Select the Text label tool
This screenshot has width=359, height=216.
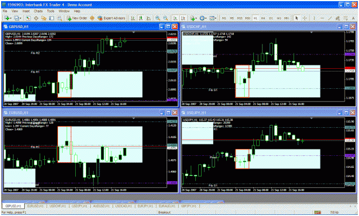353,18
